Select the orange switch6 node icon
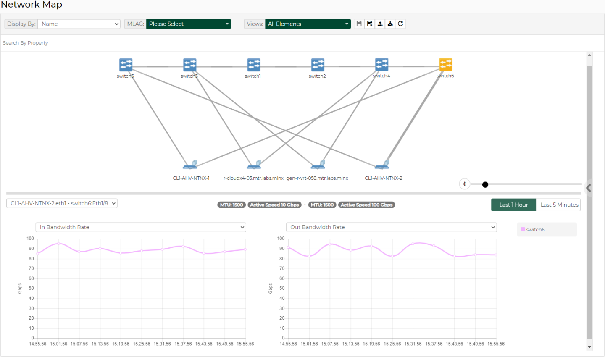605x357 pixels. click(445, 65)
